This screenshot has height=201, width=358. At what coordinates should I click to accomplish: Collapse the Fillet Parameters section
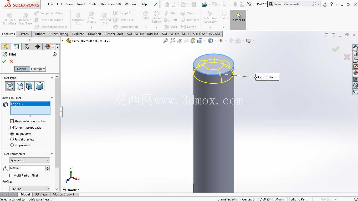point(52,154)
